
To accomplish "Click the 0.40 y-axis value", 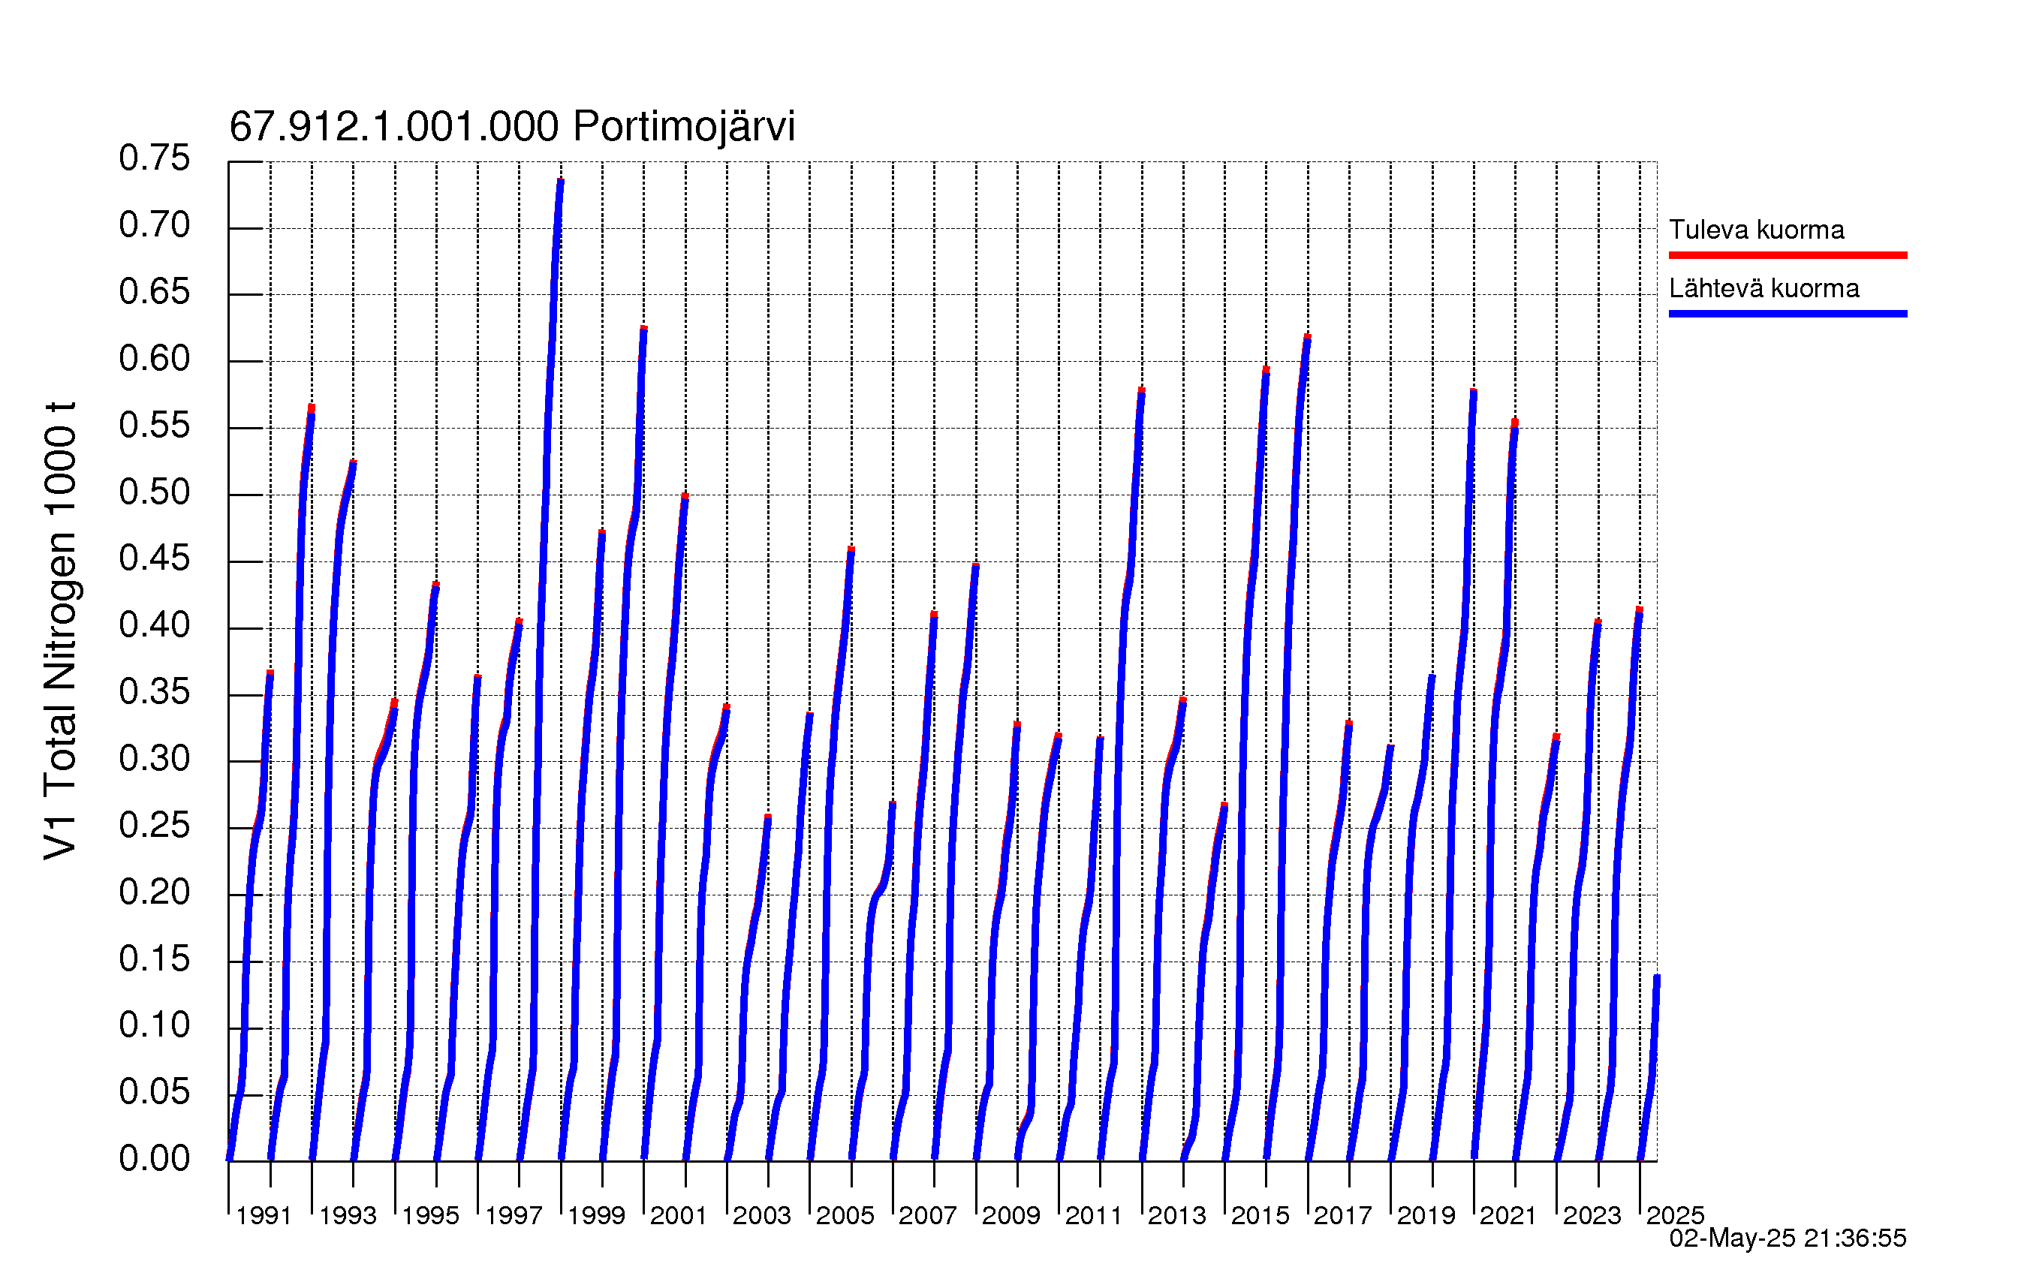I will [154, 625].
